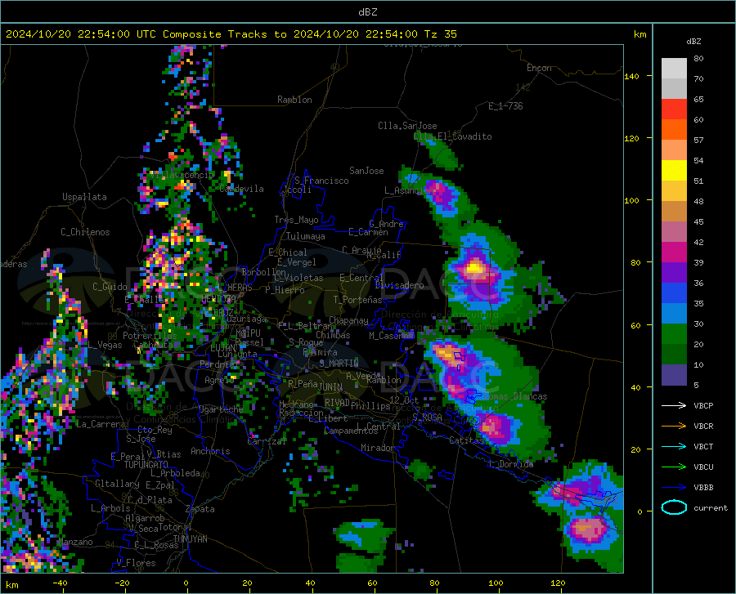This screenshot has width=736, height=594.
Task: Click the 'current' legend label
Action: [x=711, y=507]
